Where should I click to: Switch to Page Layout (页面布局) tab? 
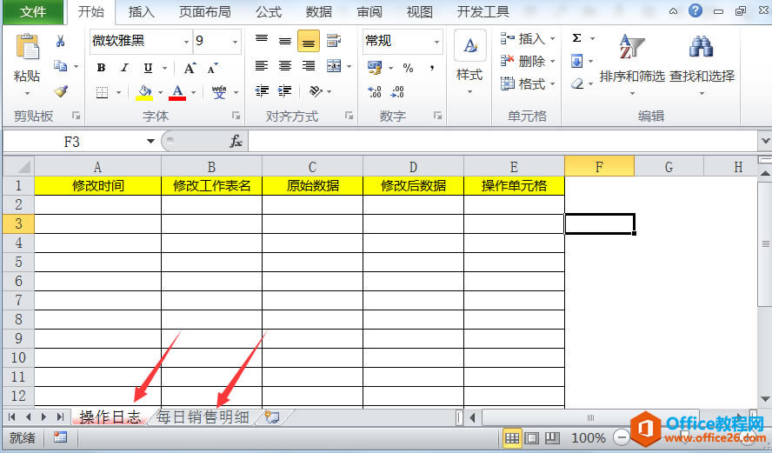click(205, 12)
